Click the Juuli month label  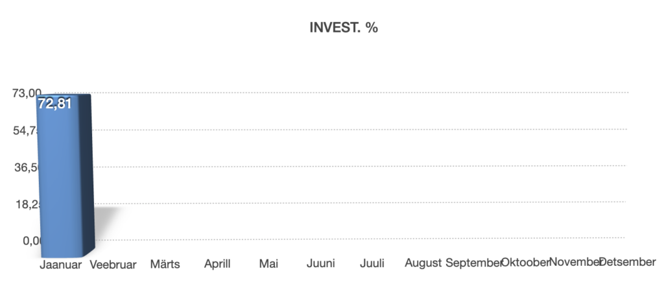(372, 264)
